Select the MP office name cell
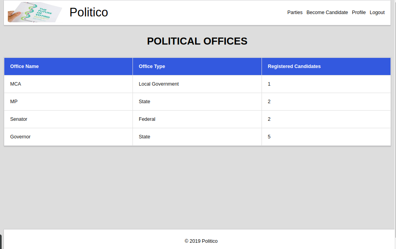 point(68,102)
